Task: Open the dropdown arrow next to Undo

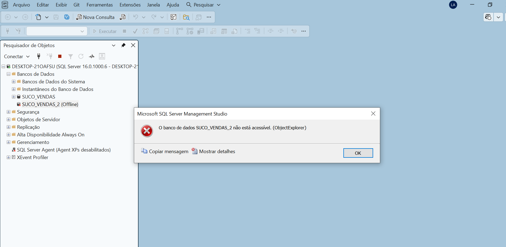Action: [144, 17]
